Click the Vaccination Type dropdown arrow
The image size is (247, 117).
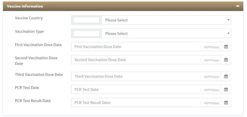click(x=229, y=33)
